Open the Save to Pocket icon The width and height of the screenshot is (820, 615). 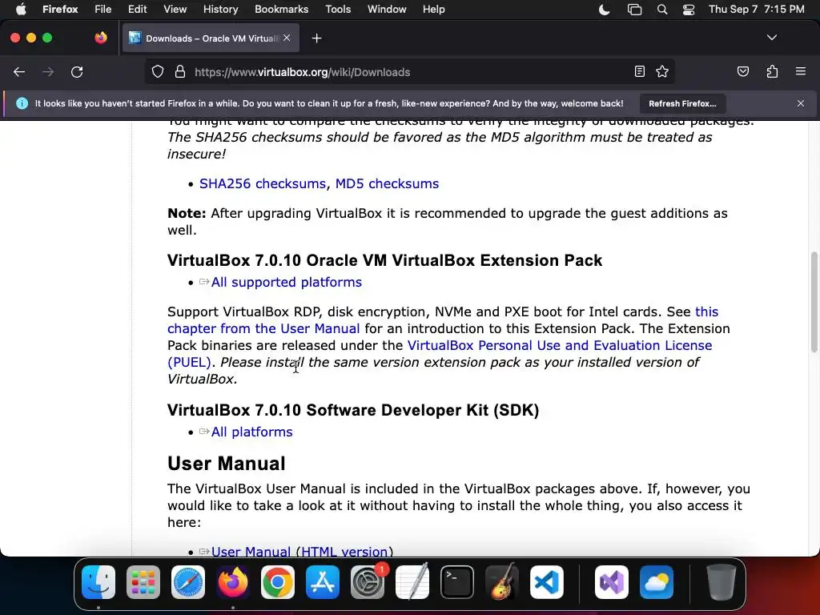point(742,71)
